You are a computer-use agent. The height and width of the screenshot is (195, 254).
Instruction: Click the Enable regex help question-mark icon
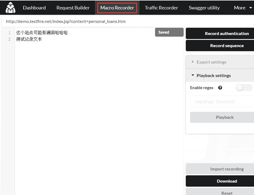point(220,88)
